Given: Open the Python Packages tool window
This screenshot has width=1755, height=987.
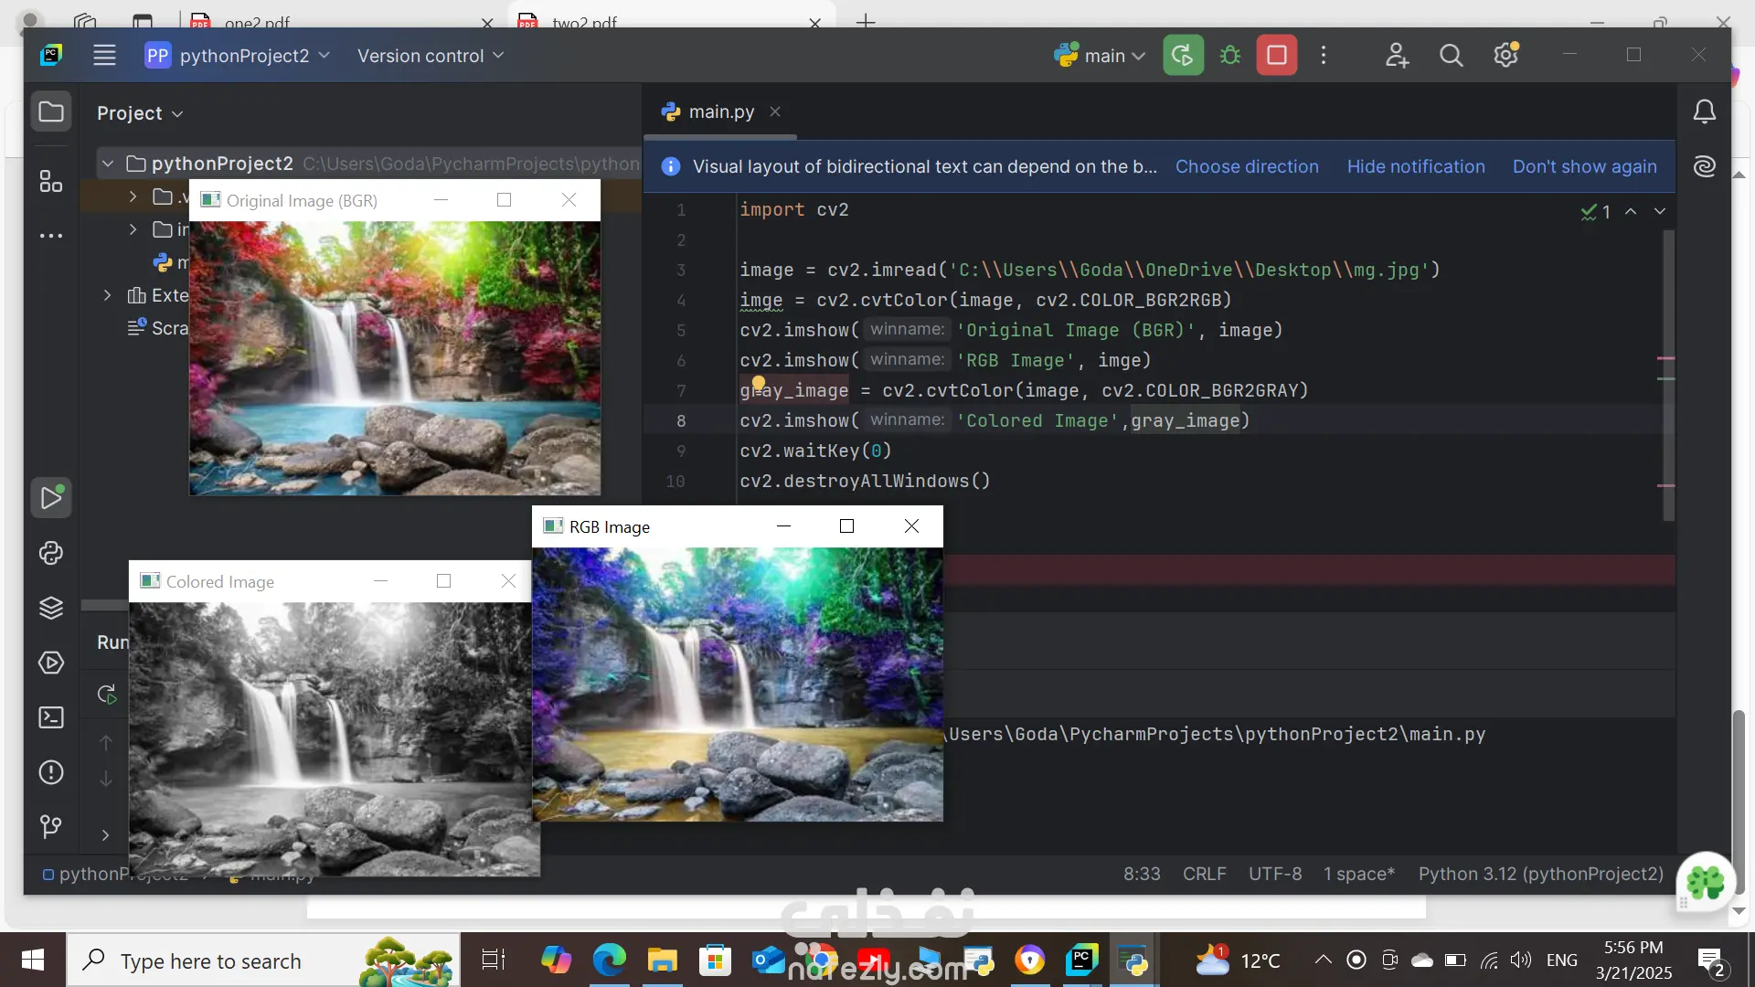Looking at the screenshot, I should tap(51, 608).
